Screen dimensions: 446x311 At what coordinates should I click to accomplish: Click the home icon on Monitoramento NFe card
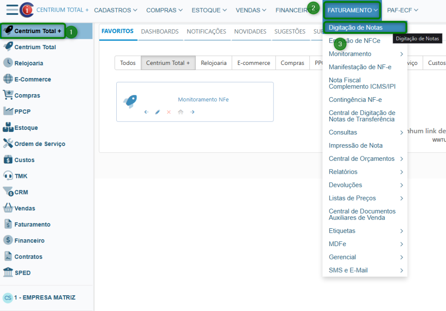pos(180,112)
